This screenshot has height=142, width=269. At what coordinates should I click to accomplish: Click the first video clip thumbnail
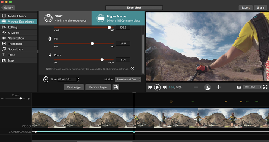pos(44,118)
